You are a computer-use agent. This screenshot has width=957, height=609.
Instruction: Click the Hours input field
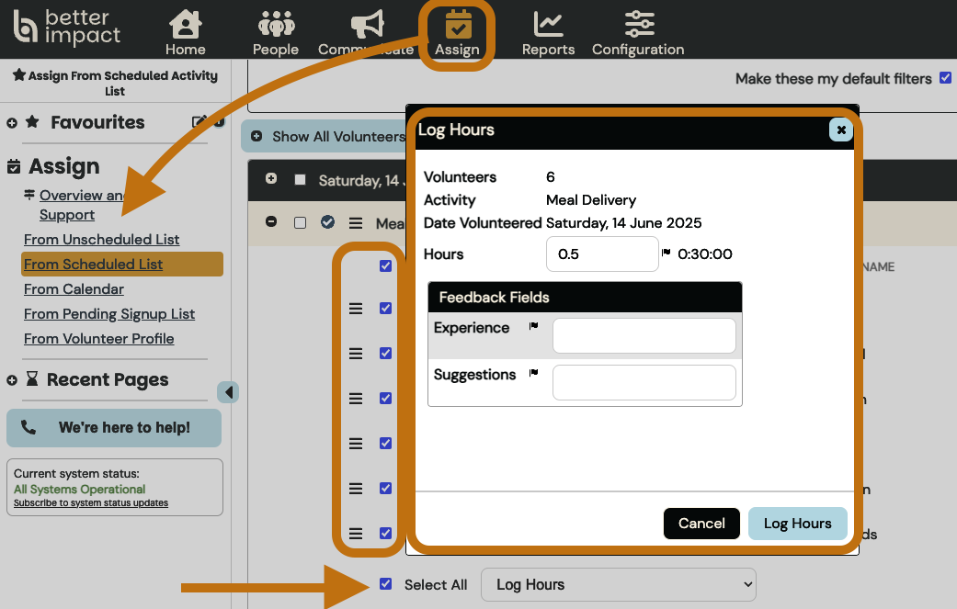coord(602,254)
